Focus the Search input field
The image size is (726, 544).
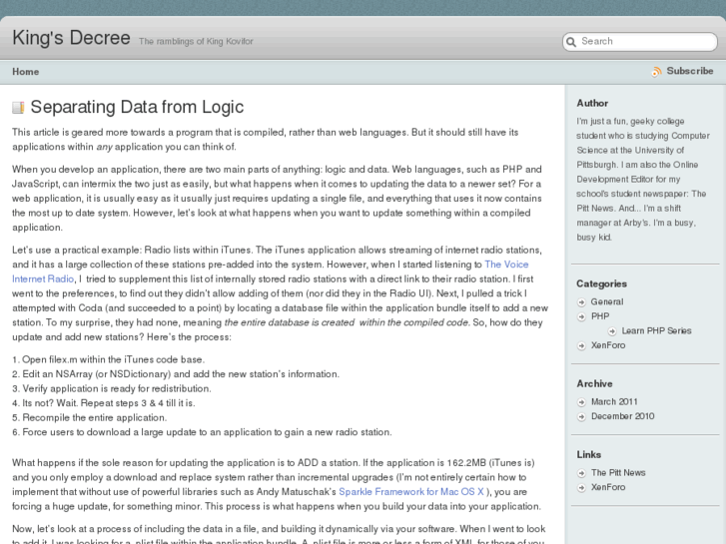644,42
